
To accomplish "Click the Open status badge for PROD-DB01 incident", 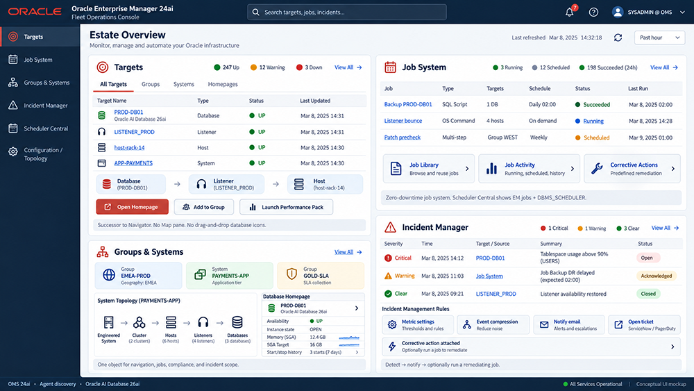I will click(x=648, y=258).
